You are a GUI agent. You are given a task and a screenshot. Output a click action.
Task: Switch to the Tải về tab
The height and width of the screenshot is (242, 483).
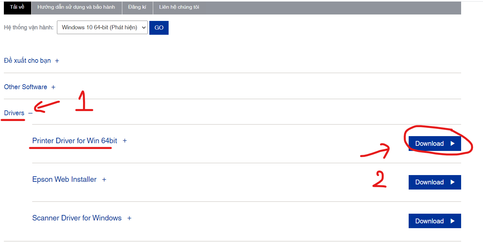(17, 7)
